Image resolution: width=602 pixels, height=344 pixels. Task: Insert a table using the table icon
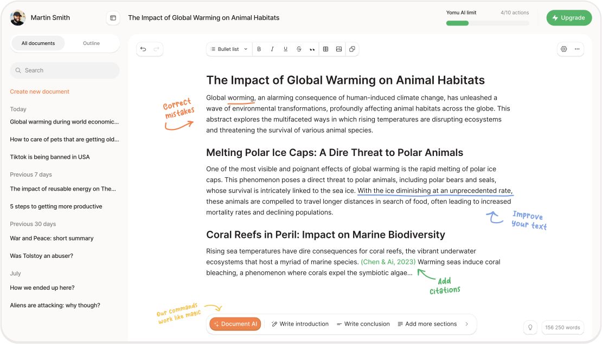coord(325,49)
